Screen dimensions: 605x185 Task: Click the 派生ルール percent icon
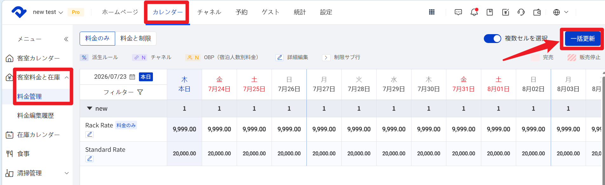tap(84, 57)
